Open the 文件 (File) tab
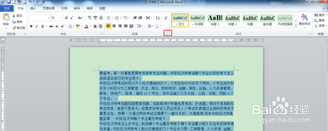 7,8
